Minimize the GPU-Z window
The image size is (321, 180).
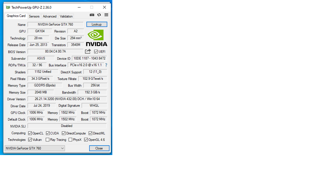point(79,7)
